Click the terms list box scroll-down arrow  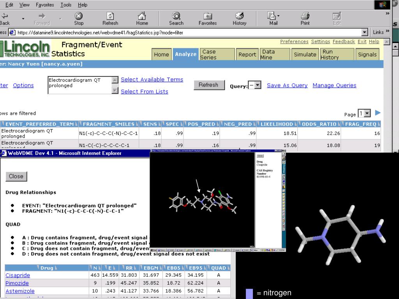point(115,90)
